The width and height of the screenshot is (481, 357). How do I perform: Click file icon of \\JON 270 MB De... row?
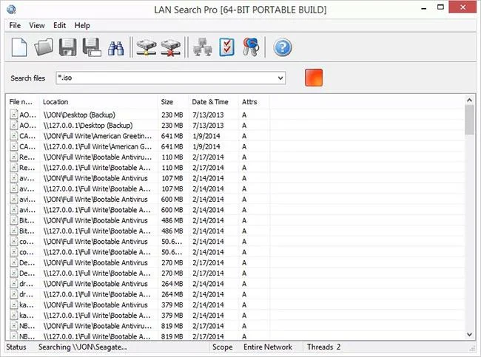coord(14,262)
